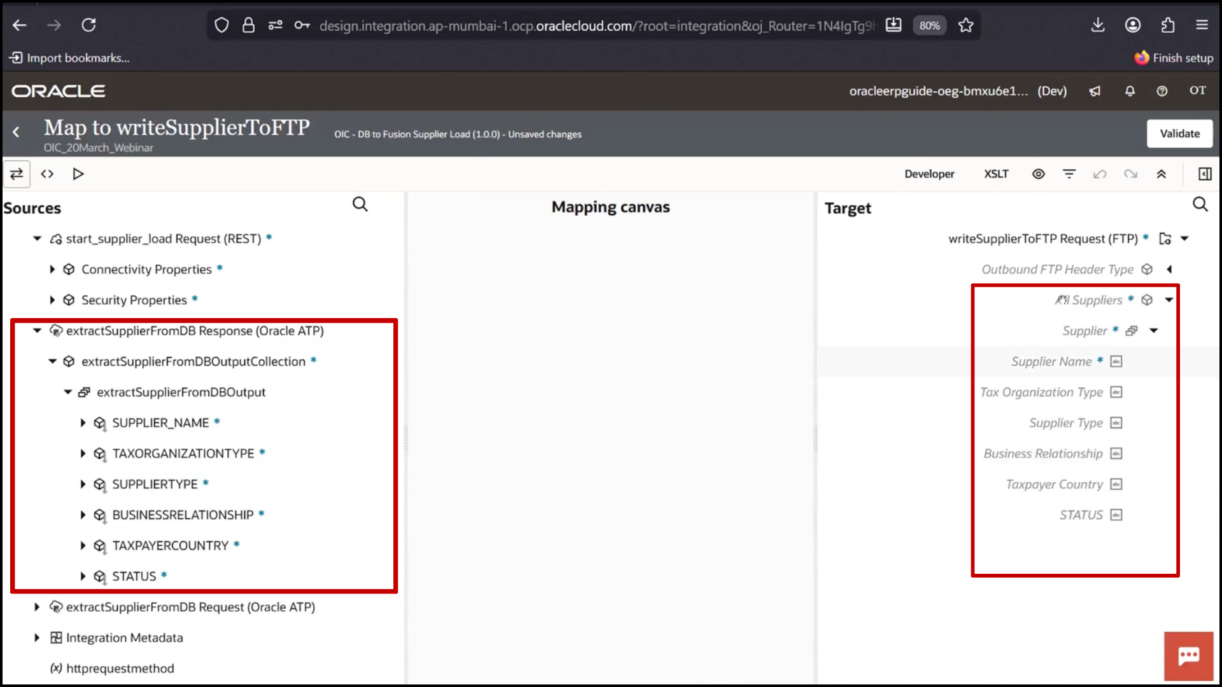Open the filter icon
The width and height of the screenshot is (1222, 687).
point(1069,174)
